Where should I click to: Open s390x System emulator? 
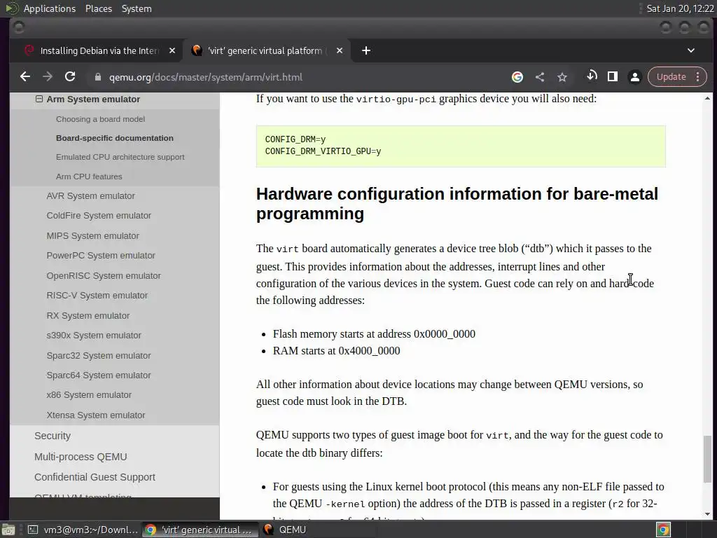point(94,336)
